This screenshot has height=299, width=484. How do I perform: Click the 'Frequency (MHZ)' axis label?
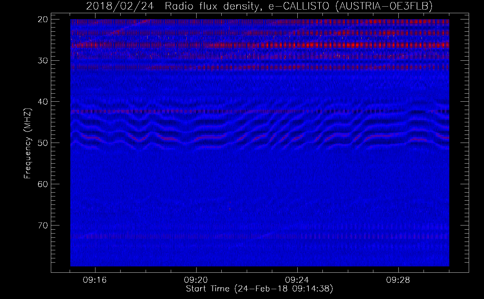(x=28, y=144)
